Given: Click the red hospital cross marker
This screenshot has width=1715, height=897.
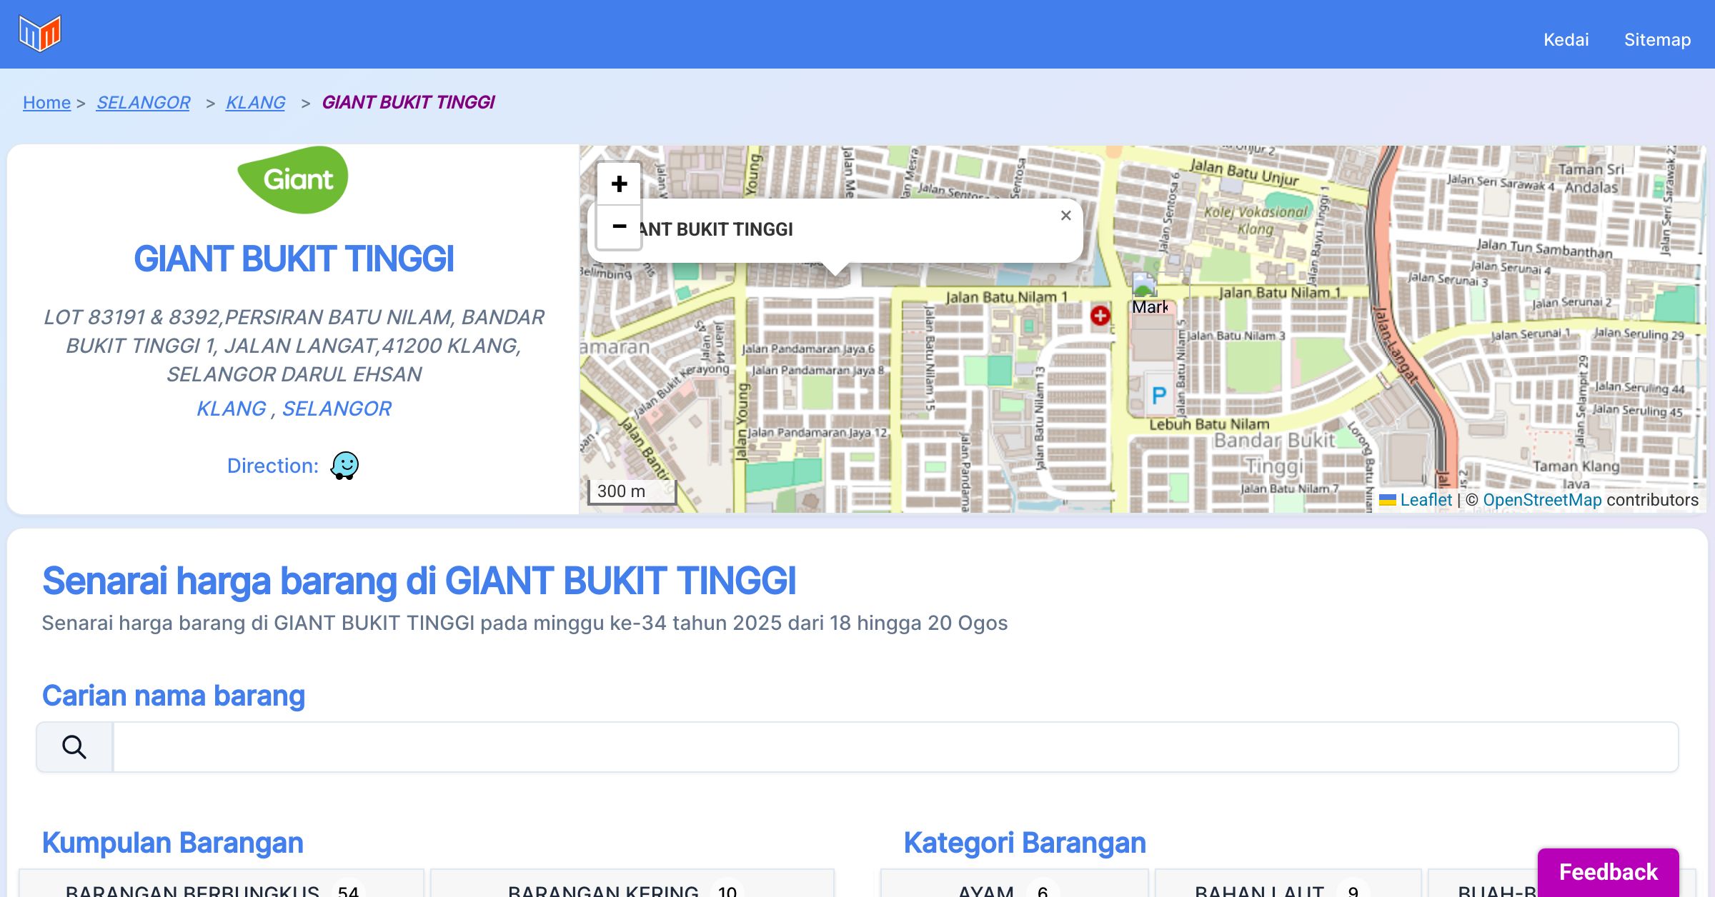Looking at the screenshot, I should [1100, 315].
